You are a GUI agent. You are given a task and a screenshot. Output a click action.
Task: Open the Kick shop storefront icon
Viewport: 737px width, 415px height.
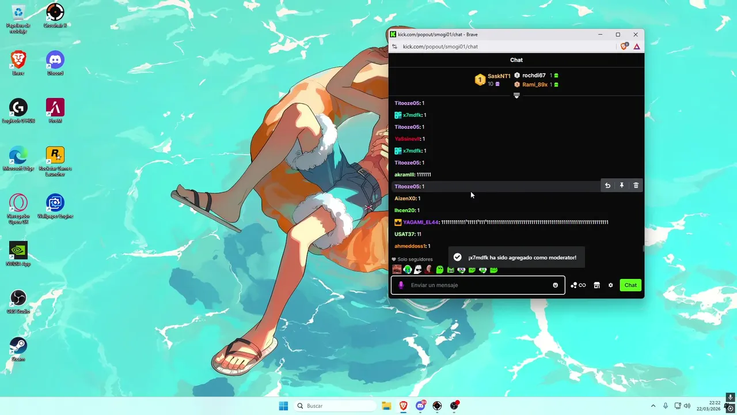click(x=597, y=285)
